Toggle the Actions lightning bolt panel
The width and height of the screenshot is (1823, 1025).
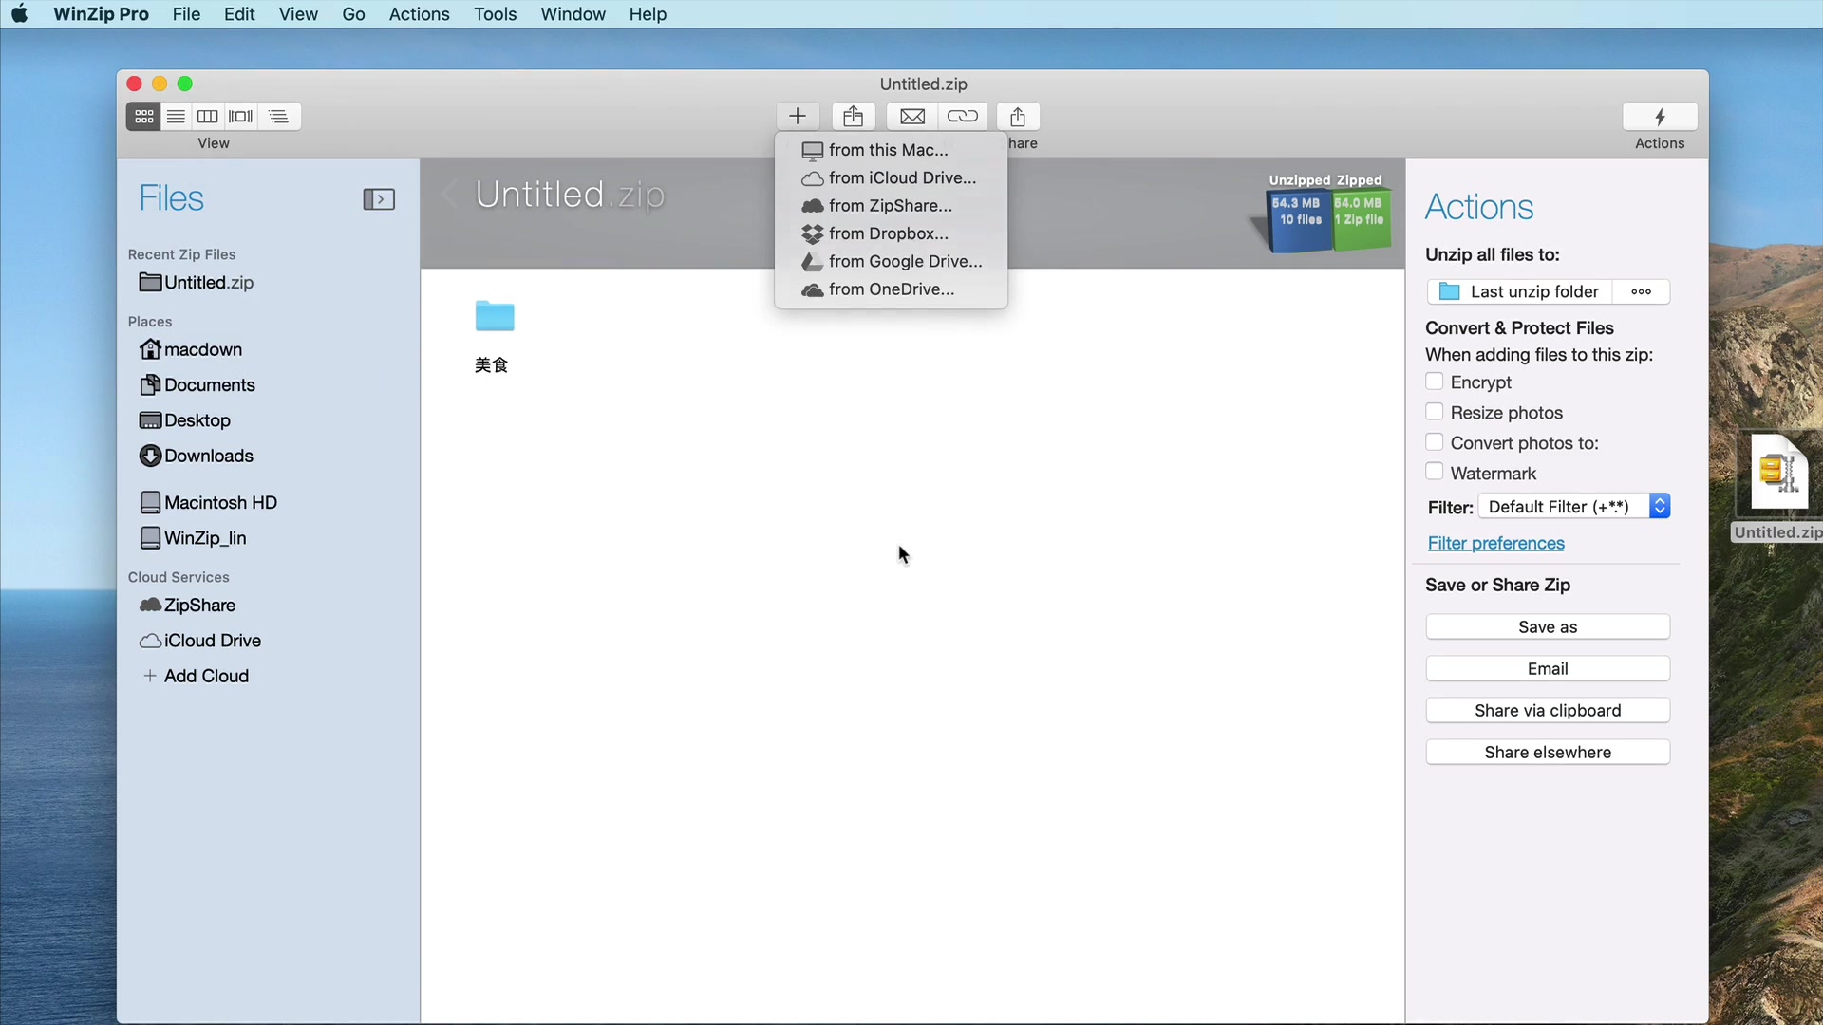pos(1660,117)
